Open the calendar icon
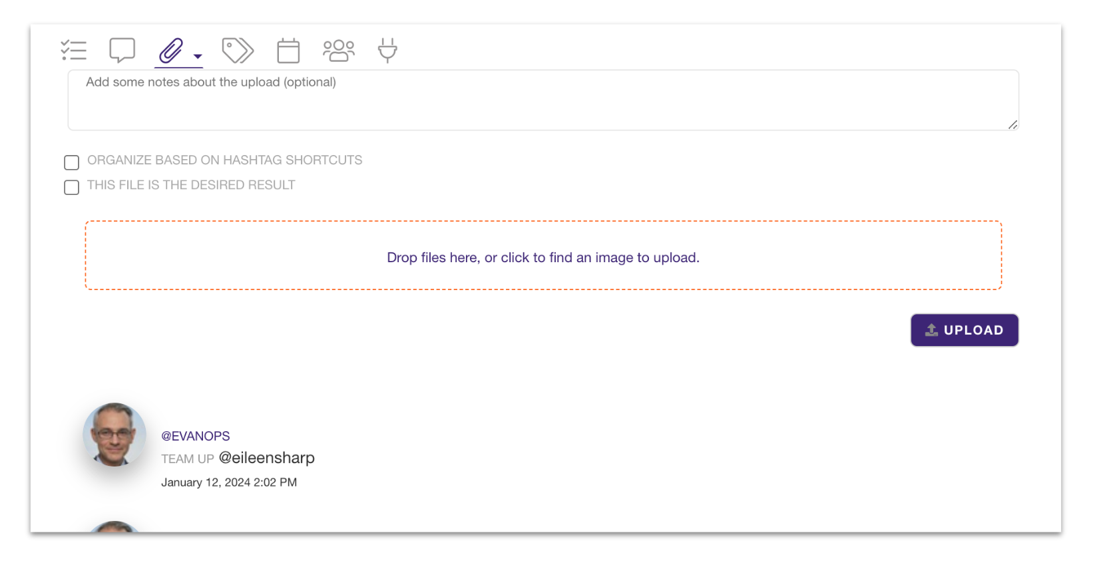This screenshot has width=1093, height=563. (x=288, y=51)
